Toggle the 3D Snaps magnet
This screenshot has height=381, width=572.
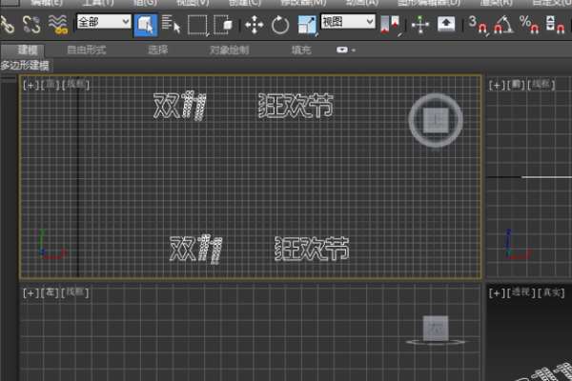tap(478, 25)
